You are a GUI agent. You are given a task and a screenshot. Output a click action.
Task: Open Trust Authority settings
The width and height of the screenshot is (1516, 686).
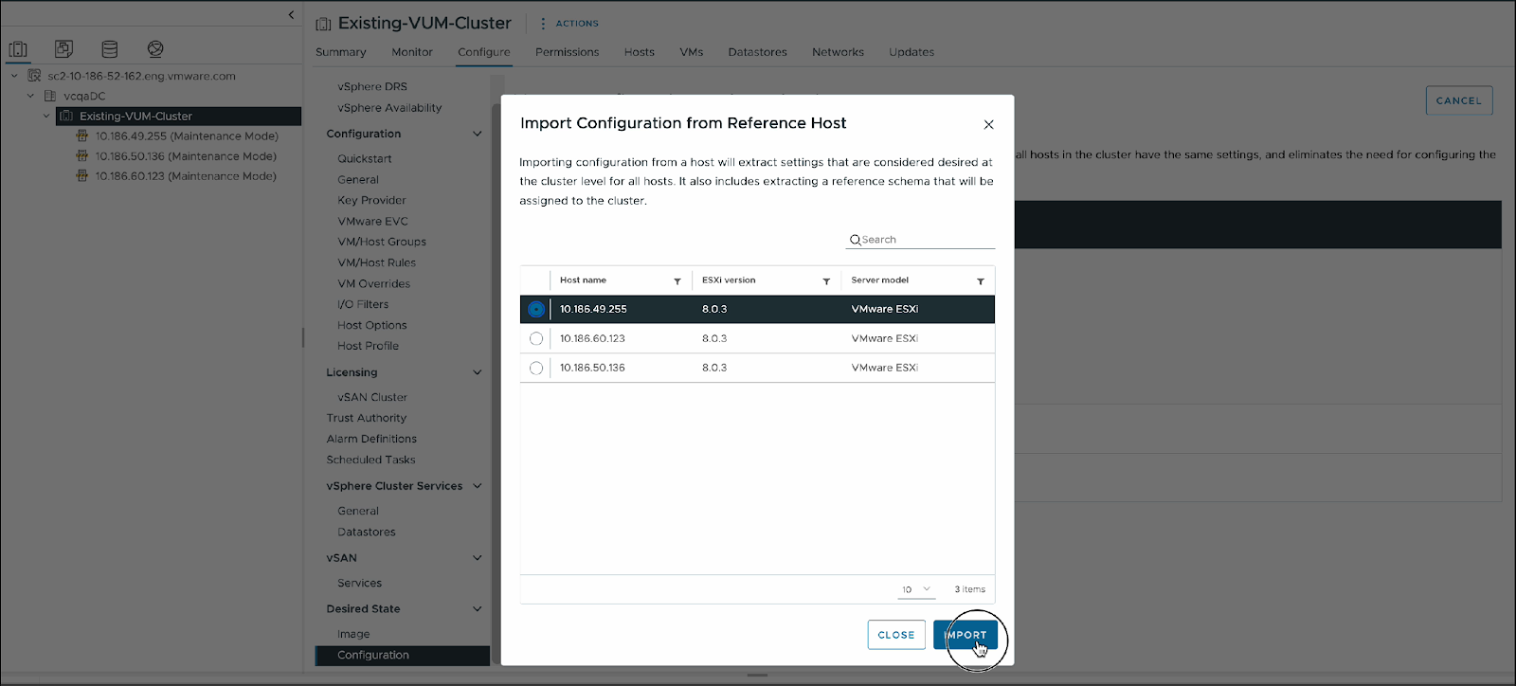(x=367, y=418)
